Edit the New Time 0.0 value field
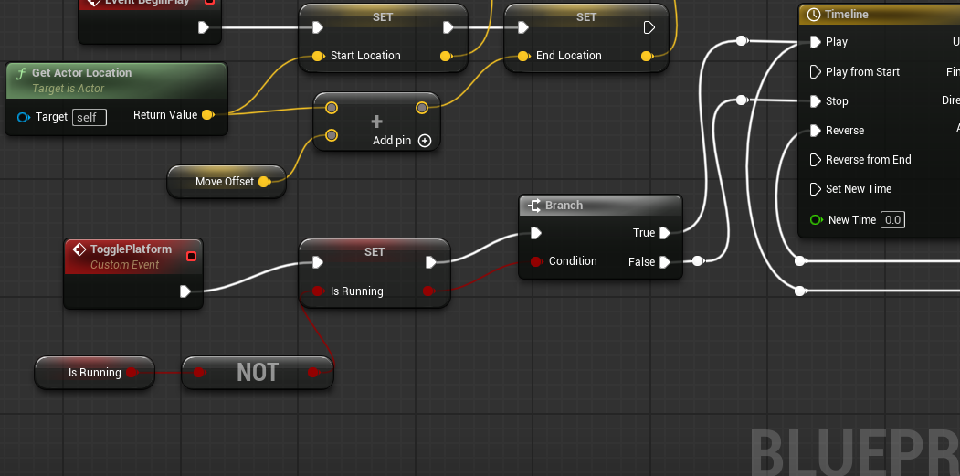 (x=892, y=220)
